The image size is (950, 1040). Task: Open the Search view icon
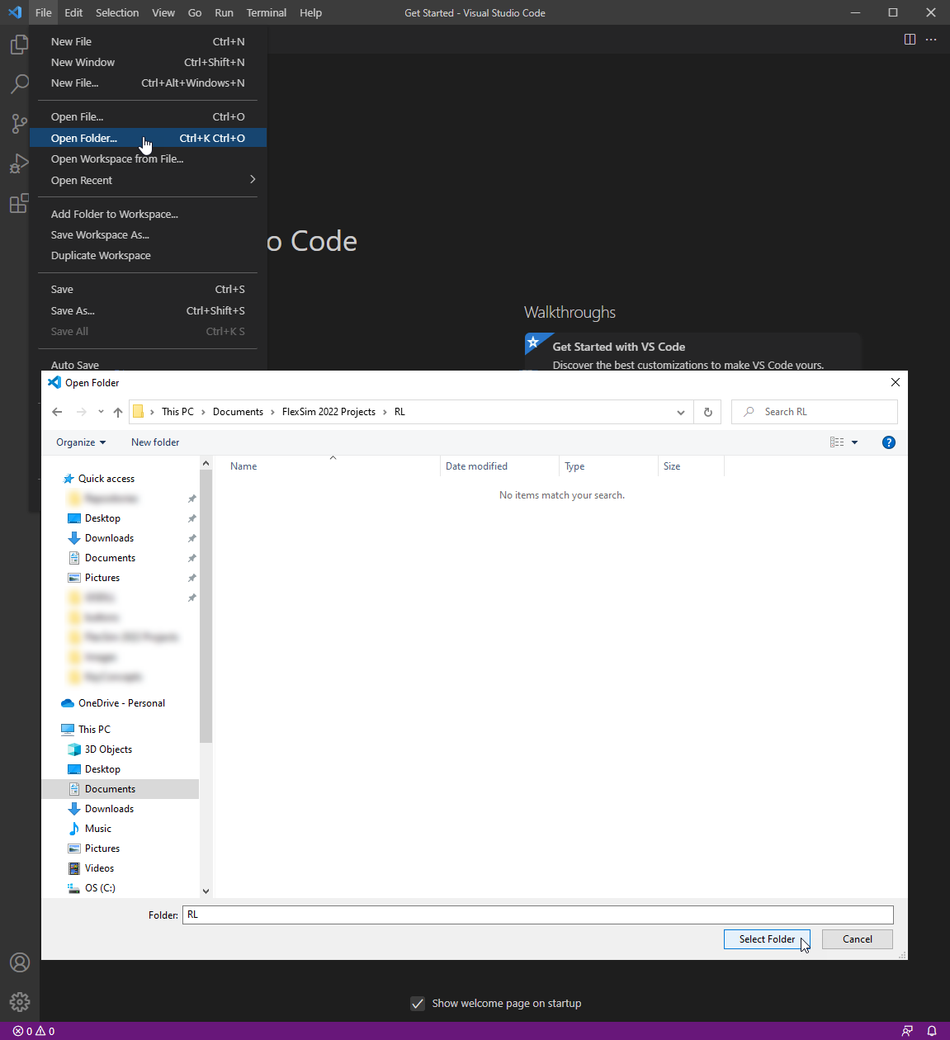pos(19,84)
